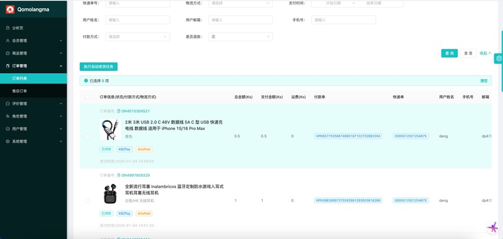Image resolution: width=503 pixels, height=239 pixels.
Task: Open order link ON4997859329
Action: [136, 176]
